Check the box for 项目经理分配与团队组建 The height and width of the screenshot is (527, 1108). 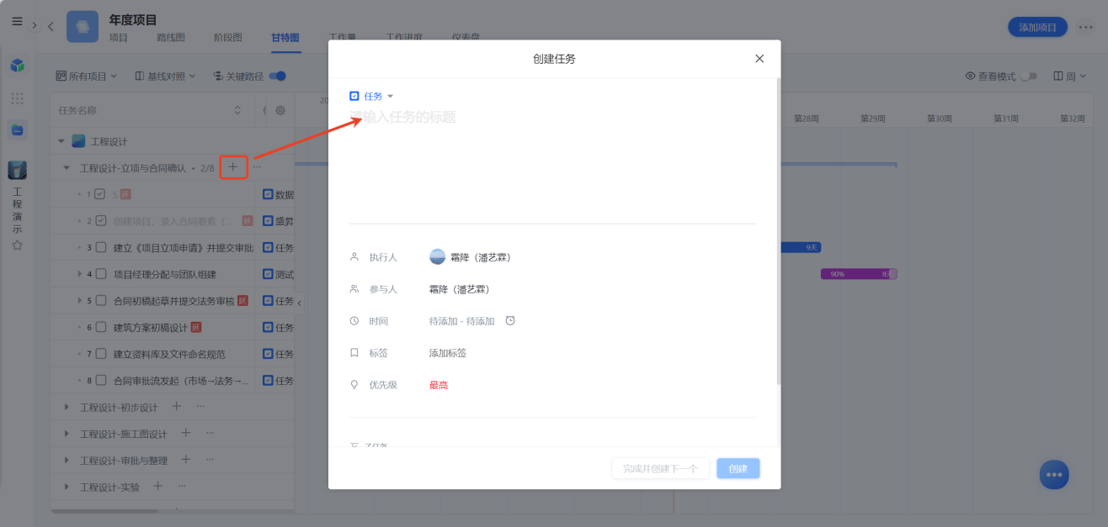click(100, 274)
